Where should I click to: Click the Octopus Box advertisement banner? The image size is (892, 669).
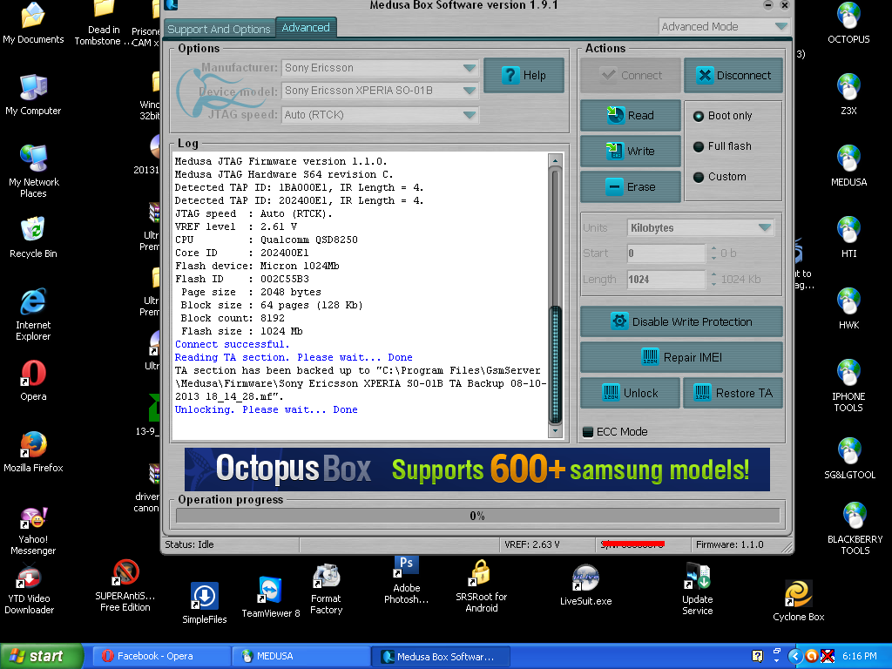tap(476, 470)
